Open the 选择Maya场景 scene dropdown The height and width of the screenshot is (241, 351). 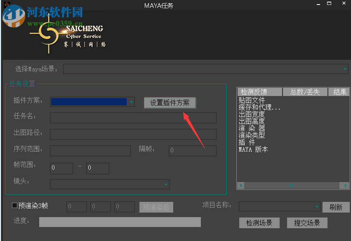(345, 69)
